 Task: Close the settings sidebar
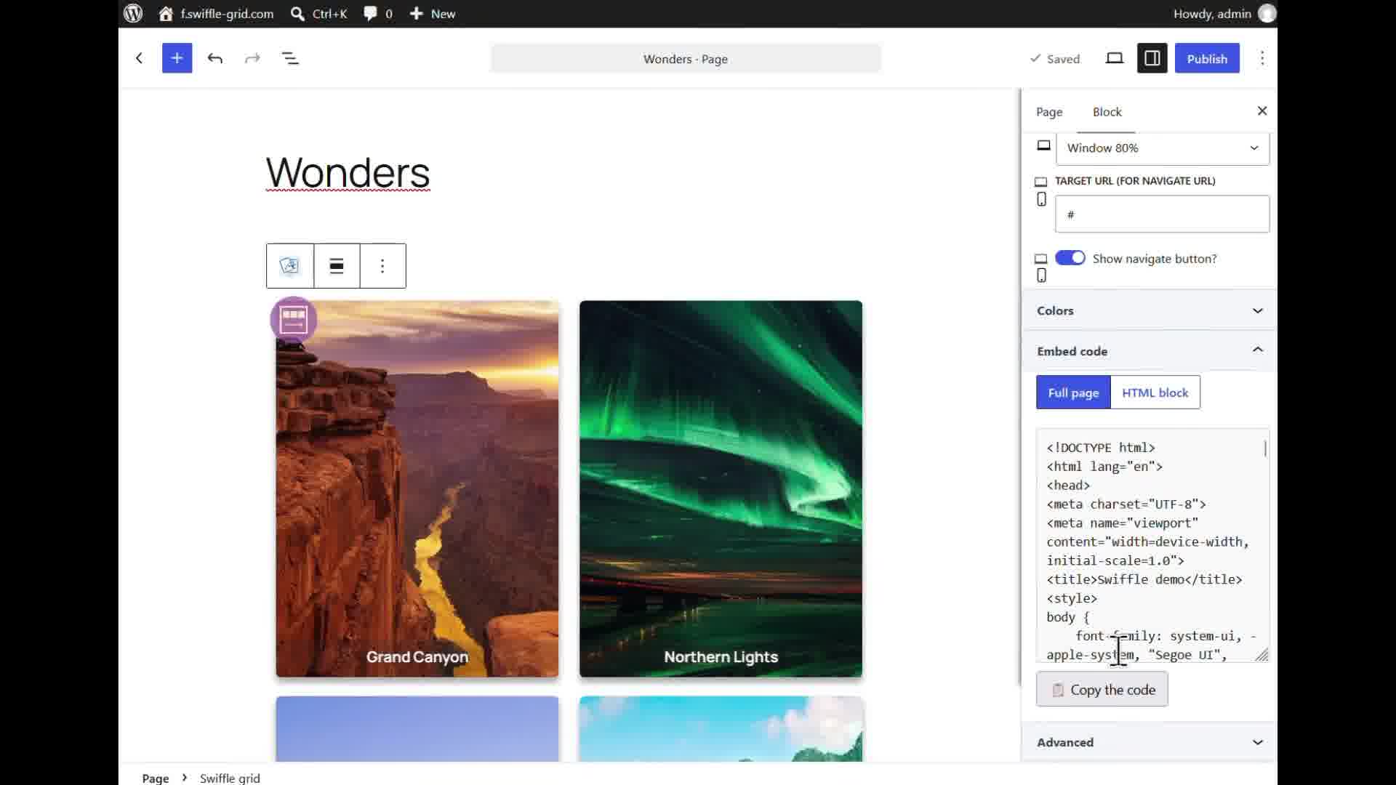[x=1262, y=111]
